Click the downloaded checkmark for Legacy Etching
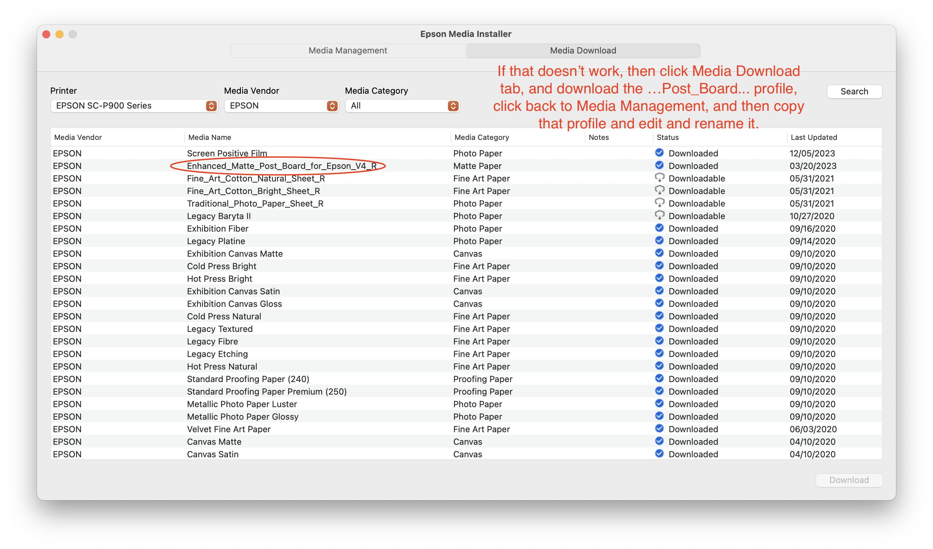The image size is (933, 549). point(659,353)
